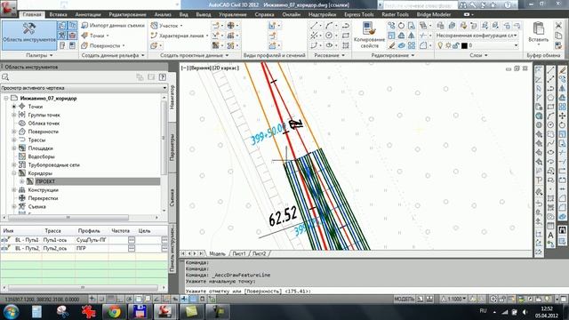Open the Поверхности dropdown in ribbon
Viewport: 569px width, 320px height.
[103, 45]
